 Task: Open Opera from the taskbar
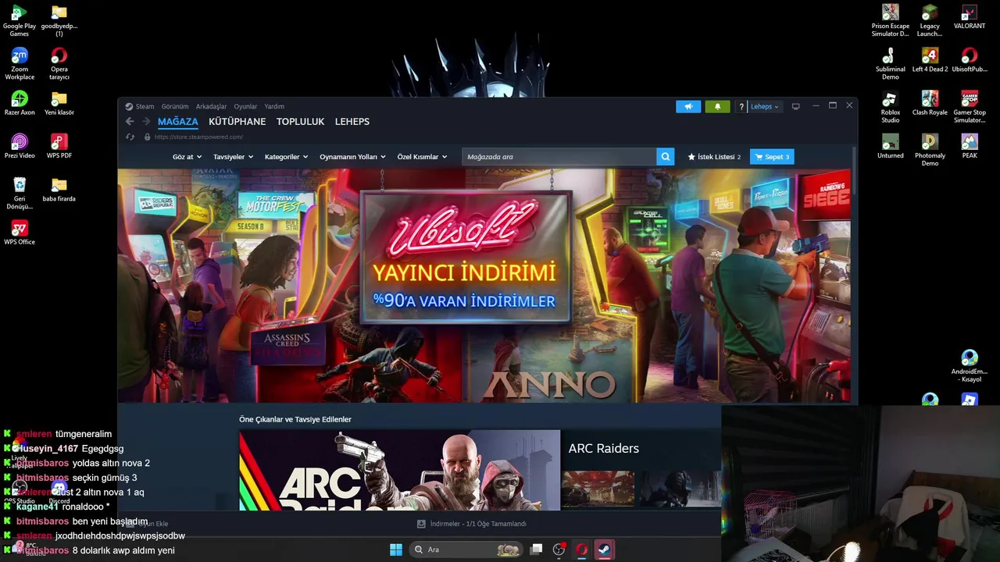tap(581, 550)
